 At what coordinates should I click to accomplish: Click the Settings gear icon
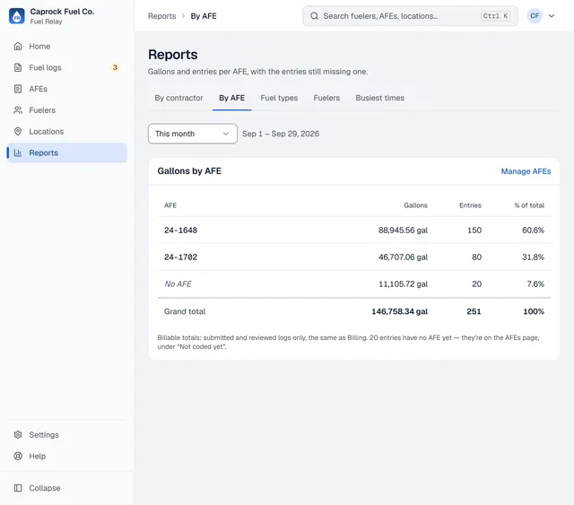pos(18,435)
